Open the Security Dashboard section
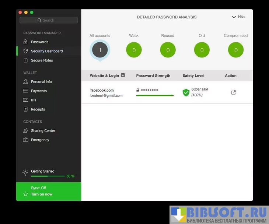 pos(47,51)
